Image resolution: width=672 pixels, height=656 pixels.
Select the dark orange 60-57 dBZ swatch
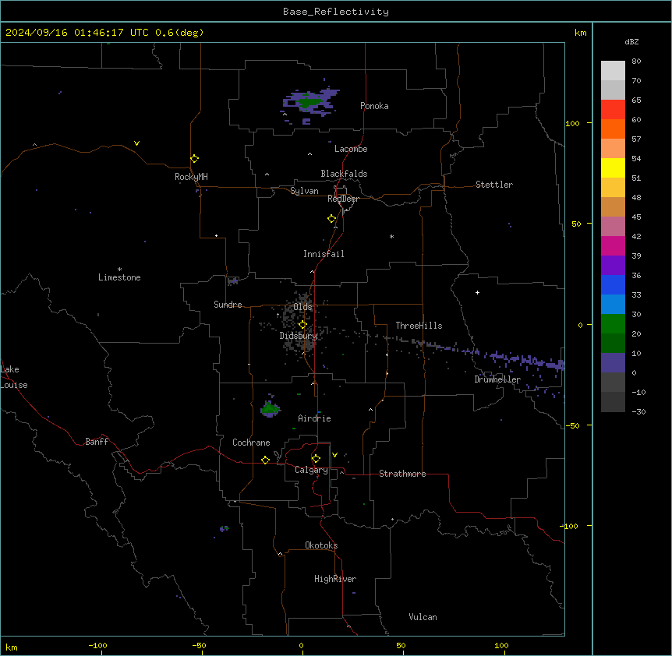(x=613, y=129)
